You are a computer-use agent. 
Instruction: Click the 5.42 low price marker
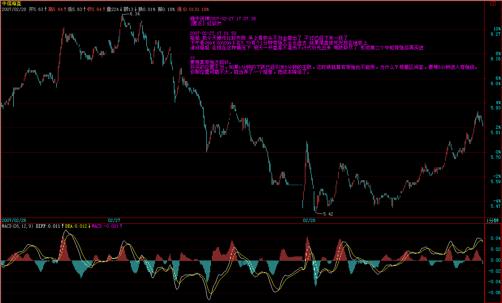tap(328, 214)
